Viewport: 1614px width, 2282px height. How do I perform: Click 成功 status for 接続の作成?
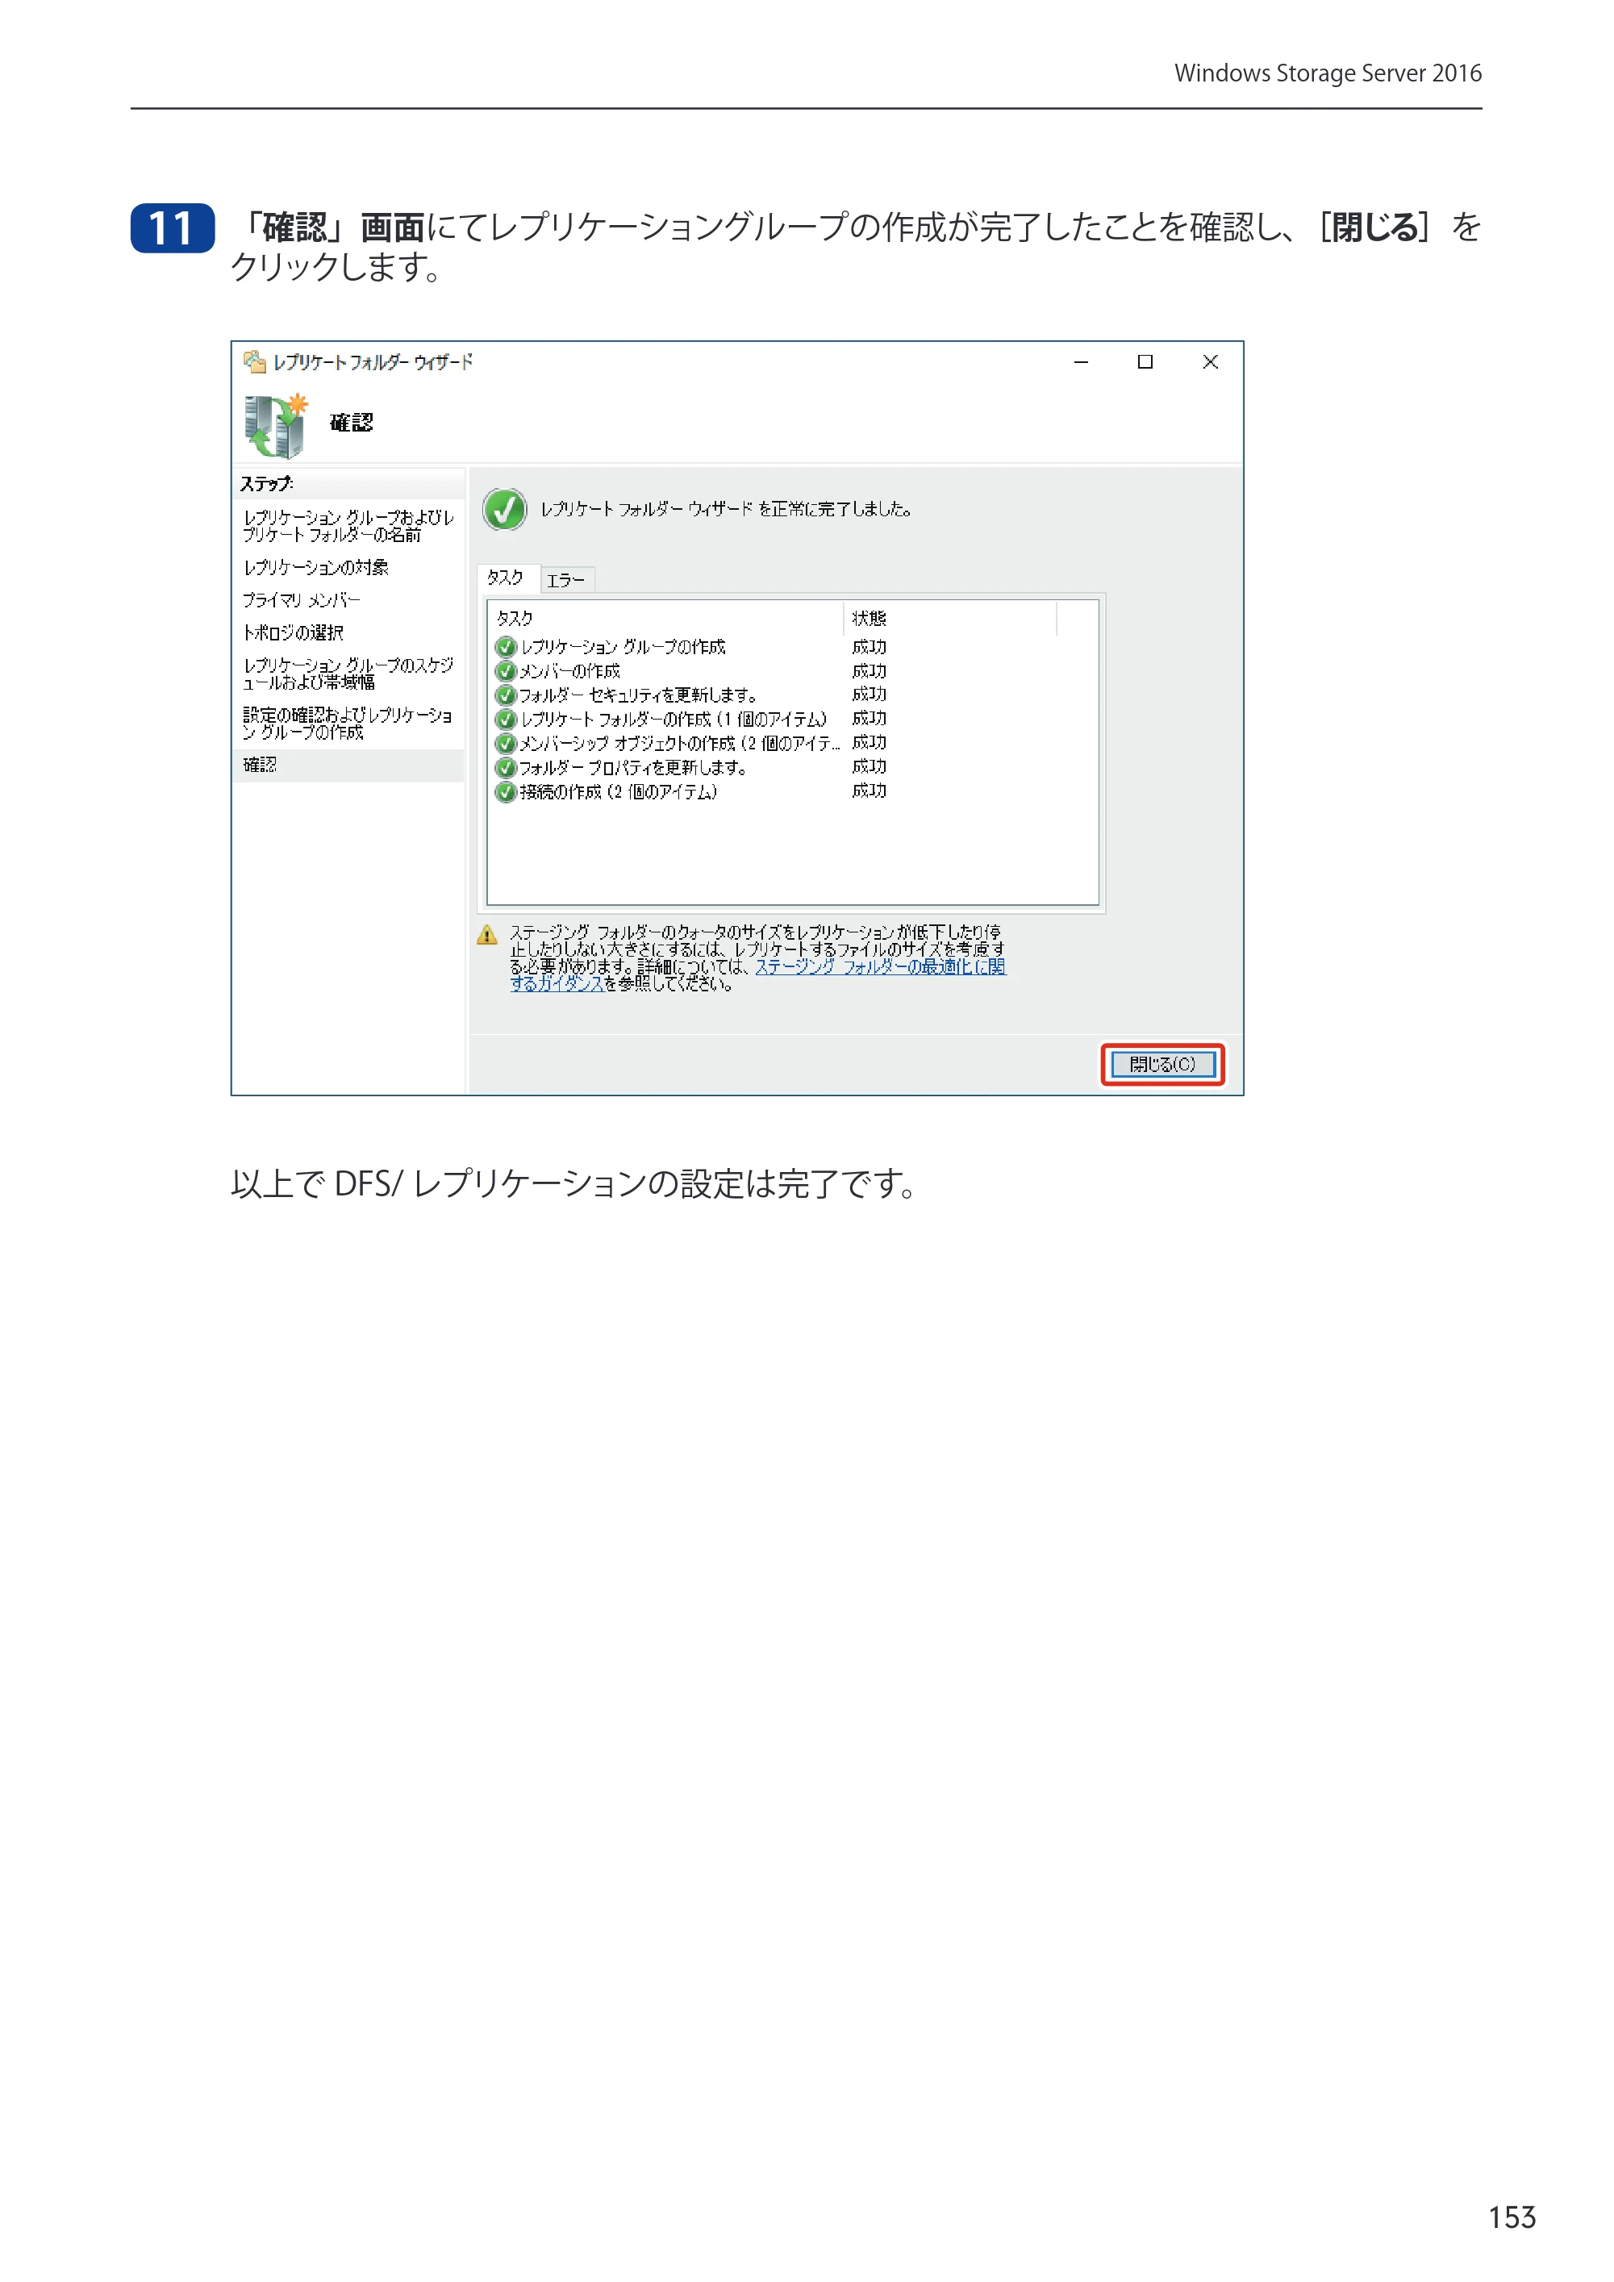point(869,791)
